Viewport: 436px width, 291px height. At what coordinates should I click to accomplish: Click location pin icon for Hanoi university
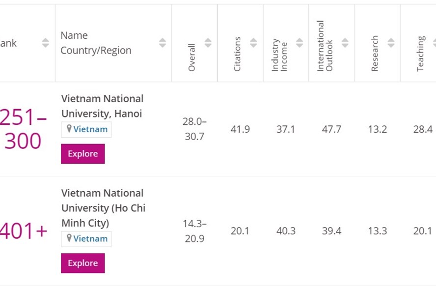[69, 129]
